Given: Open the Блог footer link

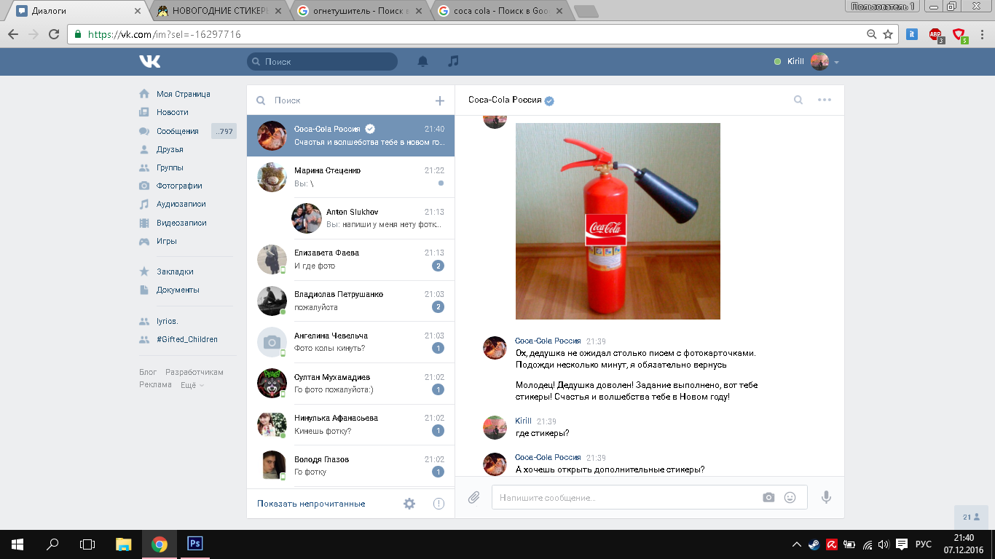Looking at the screenshot, I should pos(148,372).
